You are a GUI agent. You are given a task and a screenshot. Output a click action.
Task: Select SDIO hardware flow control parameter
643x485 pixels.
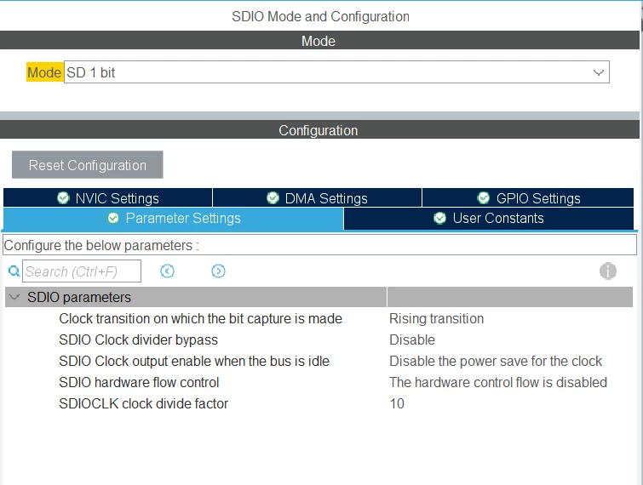tap(139, 383)
